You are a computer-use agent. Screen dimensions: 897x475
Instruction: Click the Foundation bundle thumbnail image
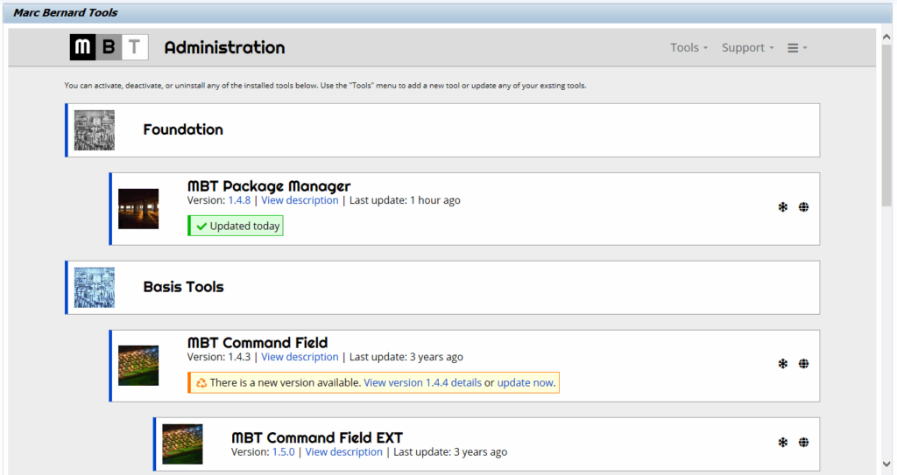click(95, 130)
